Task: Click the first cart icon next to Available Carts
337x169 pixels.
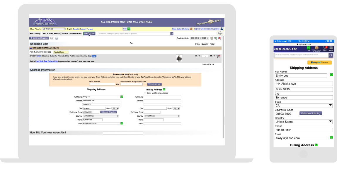Action: (x=212, y=38)
